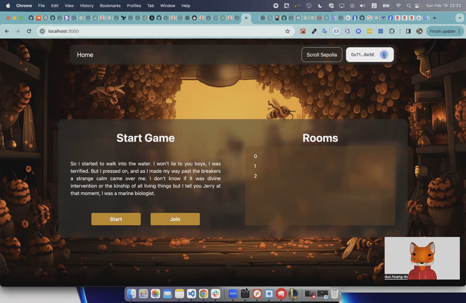Open Launchpad from the Dock
This screenshot has width=466, height=303.
(x=143, y=293)
